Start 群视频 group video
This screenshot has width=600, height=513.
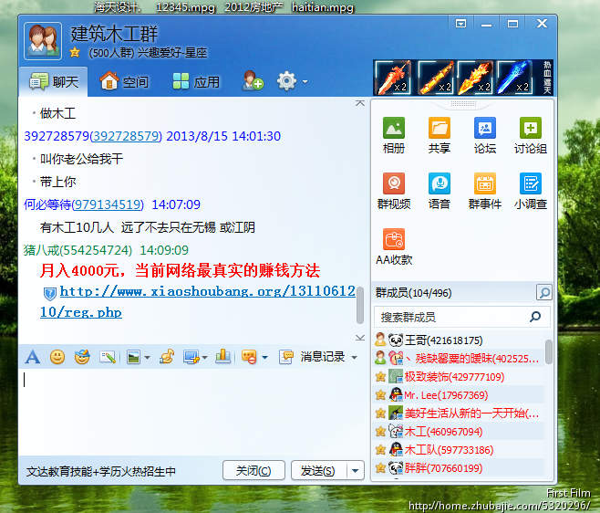click(x=393, y=191)
